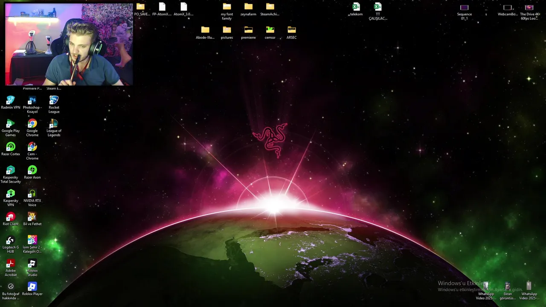
Task: Select the Ekran görüntüsü file
Action: (x=508, y=291)
